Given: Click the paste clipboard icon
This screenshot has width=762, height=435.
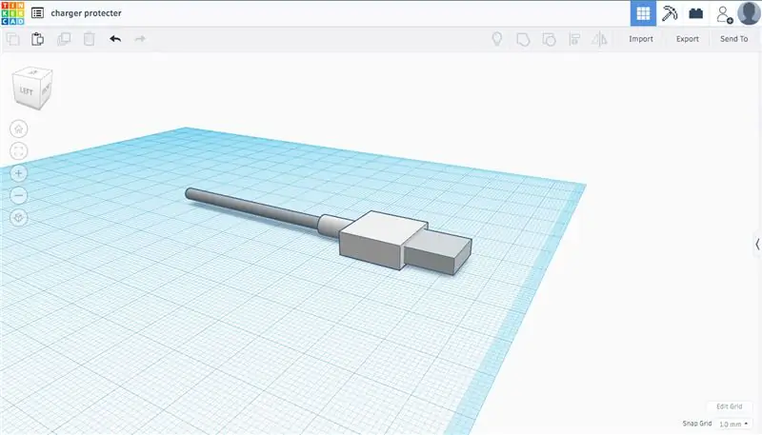Looking at the screenshot, I should click(38, 39).
